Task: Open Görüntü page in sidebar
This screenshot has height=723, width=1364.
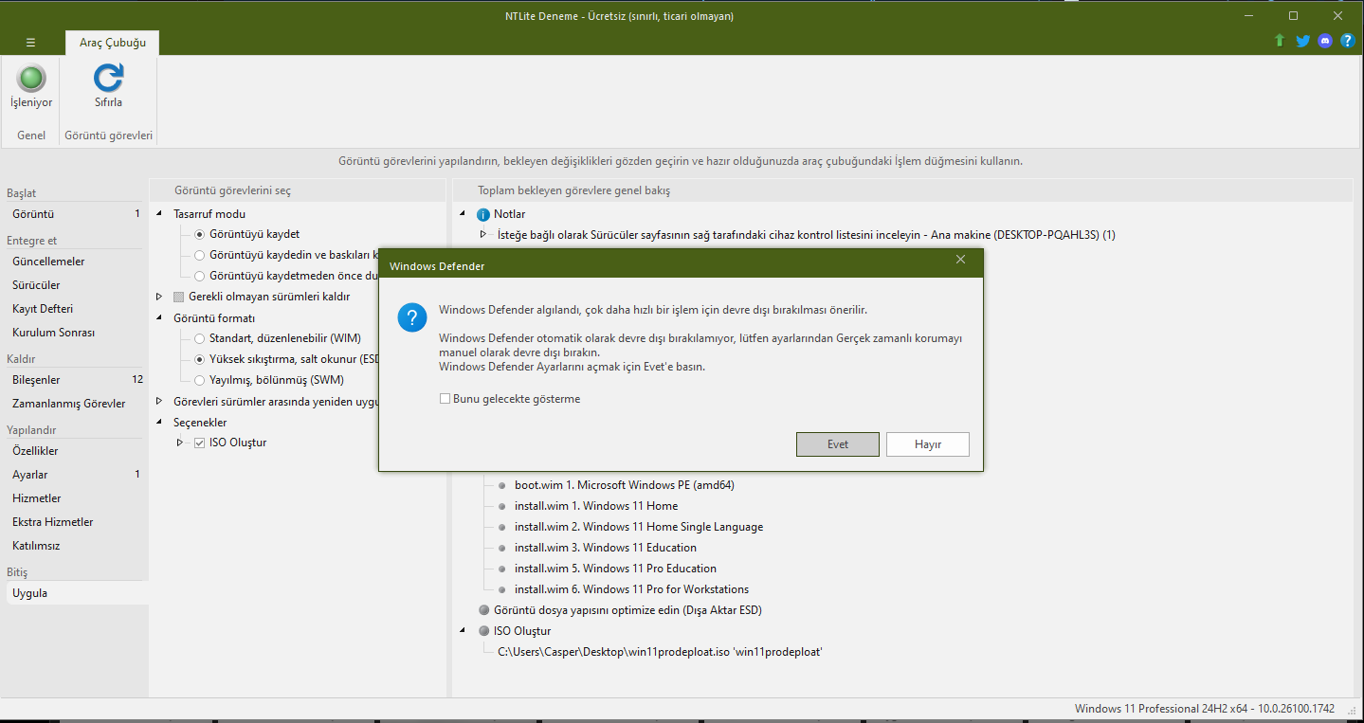Action: point(75,214)
